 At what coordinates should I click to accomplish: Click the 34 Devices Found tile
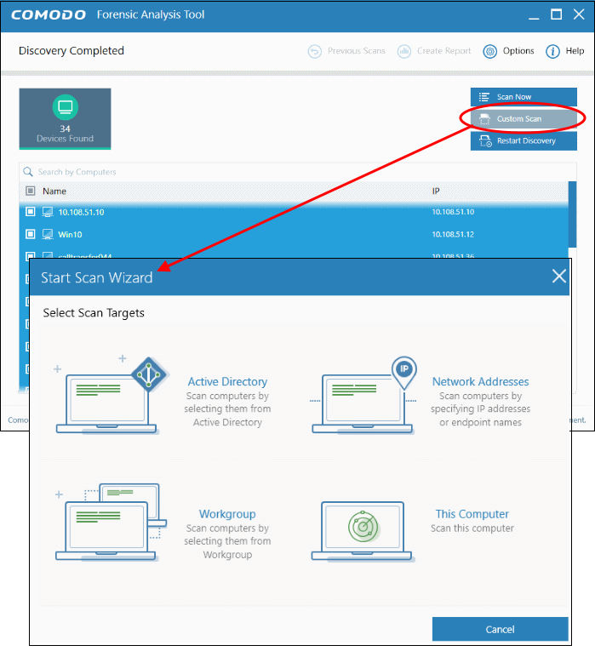(66, 119)
